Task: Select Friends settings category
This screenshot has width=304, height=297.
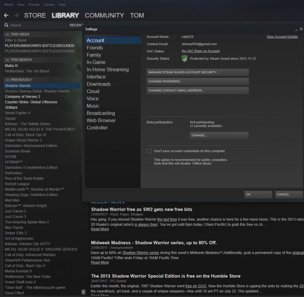Action: point(113,48)
